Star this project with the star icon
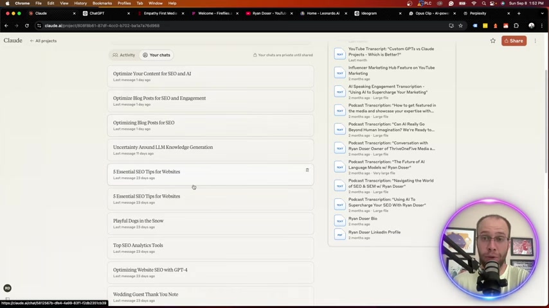 pyautogui.click(x=493, y=41)
